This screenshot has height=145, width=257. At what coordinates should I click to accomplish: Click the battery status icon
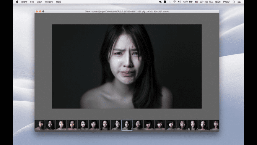point(191,2)
